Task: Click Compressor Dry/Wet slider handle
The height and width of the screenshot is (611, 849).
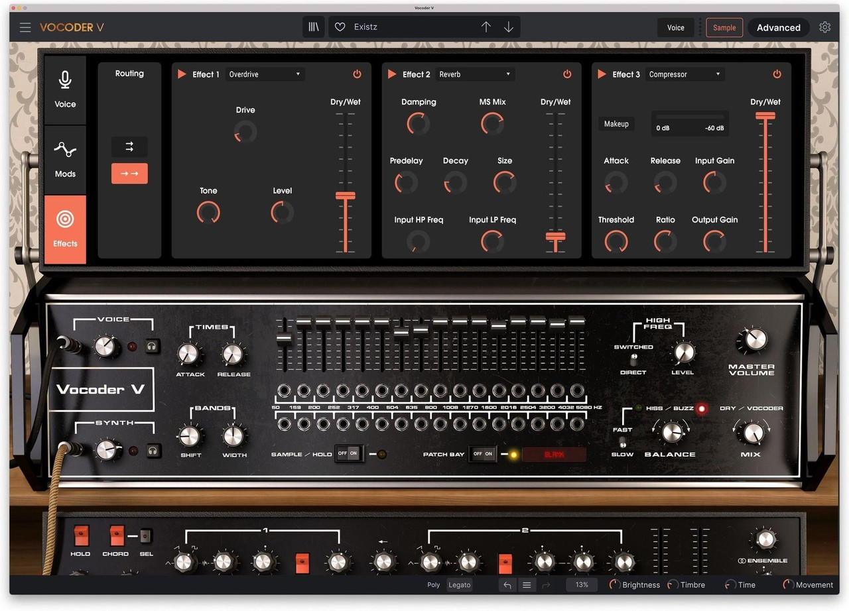Action: tap(765, 115)
